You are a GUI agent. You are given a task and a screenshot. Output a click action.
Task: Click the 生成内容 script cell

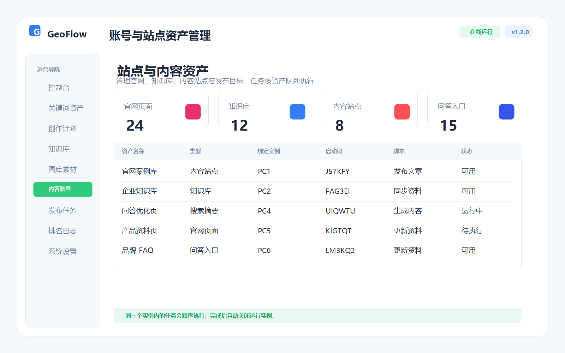point(408,211)
